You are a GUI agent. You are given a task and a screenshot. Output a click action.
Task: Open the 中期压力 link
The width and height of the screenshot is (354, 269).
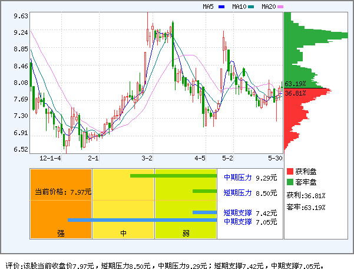[x=238, y=177]
